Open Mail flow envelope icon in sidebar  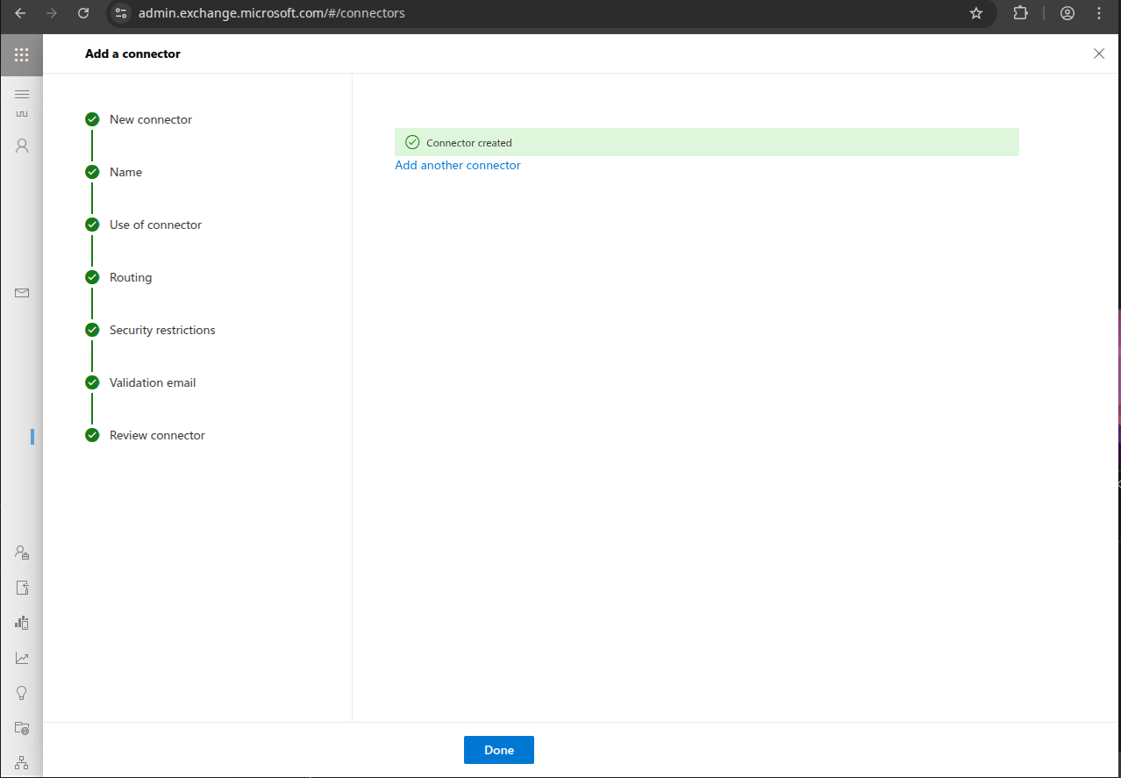pyautogui.click(x=22, y=293)
